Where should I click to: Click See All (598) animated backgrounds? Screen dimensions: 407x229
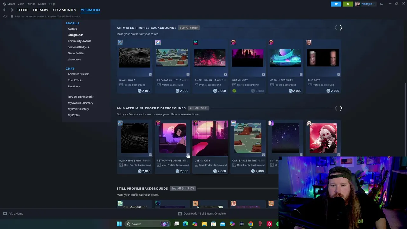(x=189, y=28)
